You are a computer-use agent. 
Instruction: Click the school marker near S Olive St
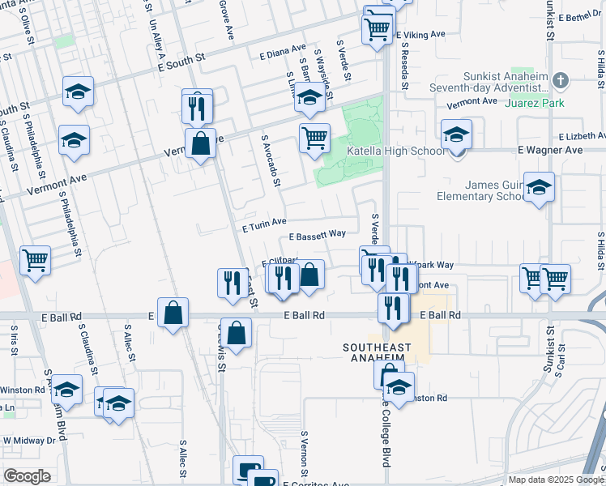point(78,92)
